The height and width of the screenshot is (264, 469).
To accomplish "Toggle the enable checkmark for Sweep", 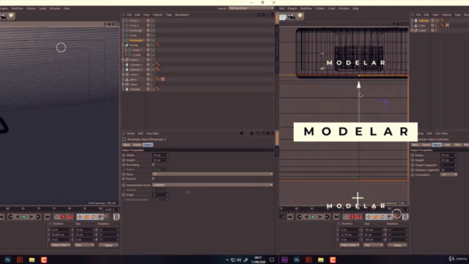I will [x=153, y=45].
